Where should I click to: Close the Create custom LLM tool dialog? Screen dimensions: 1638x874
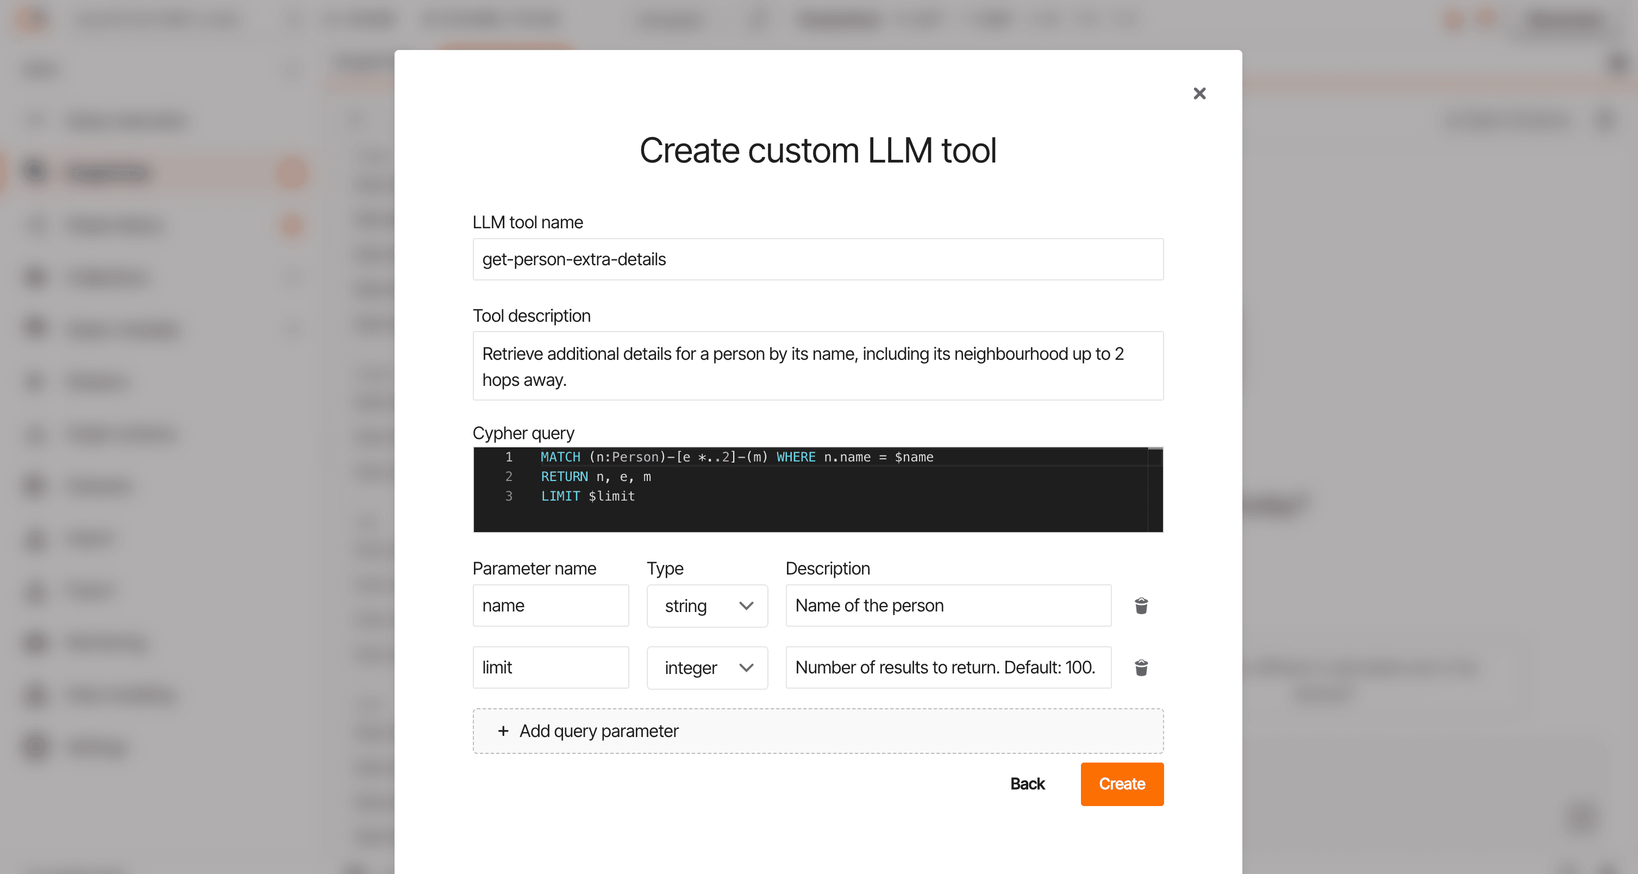[x=1199, y=93]
